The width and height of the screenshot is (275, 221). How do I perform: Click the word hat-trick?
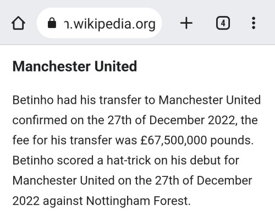pyautogui.click(x=129, y=161)
